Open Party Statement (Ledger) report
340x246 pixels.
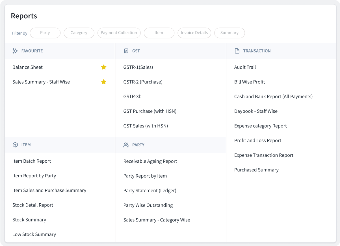(150, 190)
